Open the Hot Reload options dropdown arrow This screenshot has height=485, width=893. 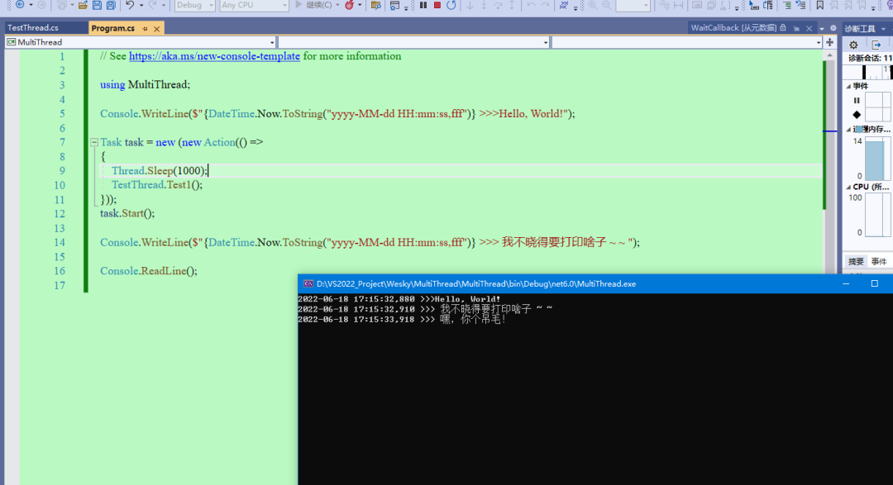(360, 5)
